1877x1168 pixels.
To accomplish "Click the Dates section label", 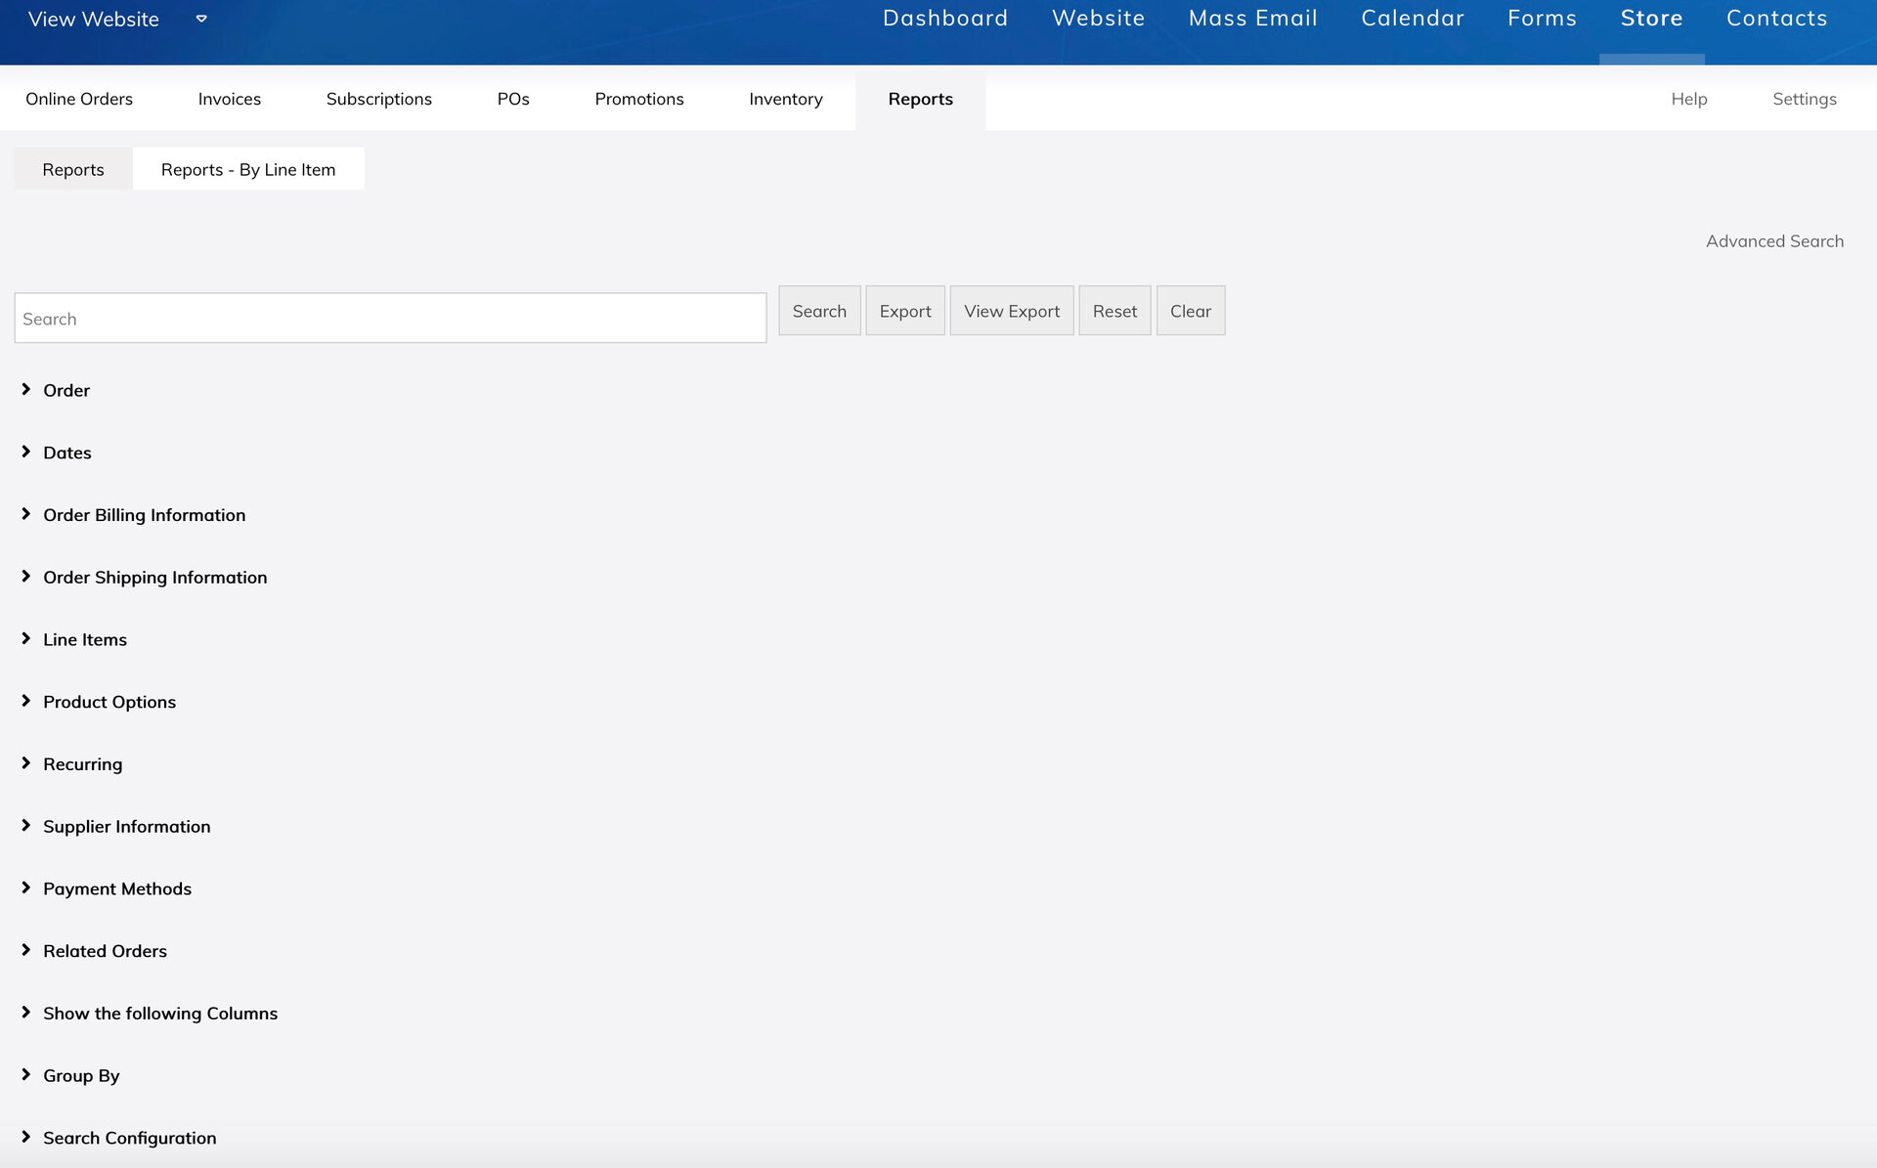I will click(67, 453).
